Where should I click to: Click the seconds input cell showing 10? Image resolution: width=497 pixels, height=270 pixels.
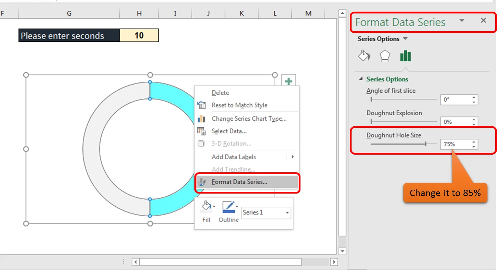(x=139, y=35)
